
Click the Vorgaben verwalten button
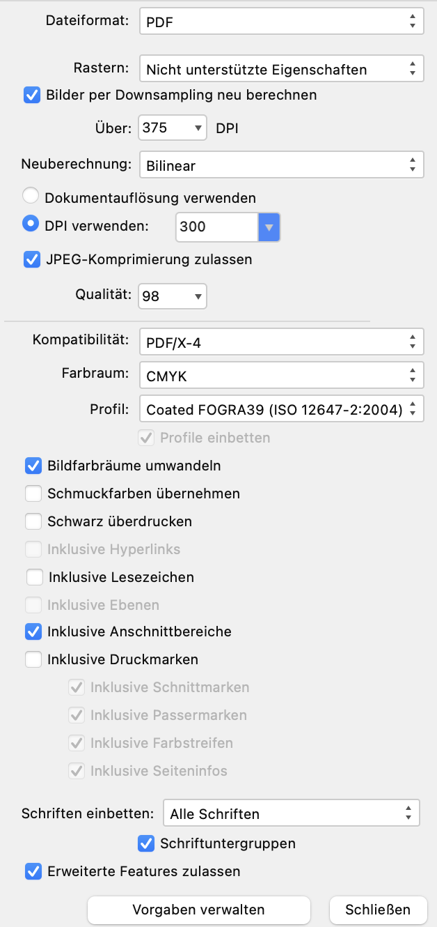pos(198,909)
